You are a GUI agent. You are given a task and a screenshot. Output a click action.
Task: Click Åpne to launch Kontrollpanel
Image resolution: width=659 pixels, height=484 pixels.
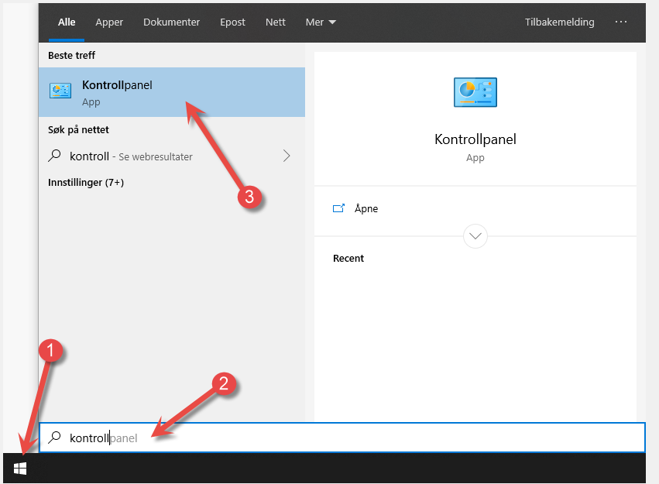coord(366,208)
